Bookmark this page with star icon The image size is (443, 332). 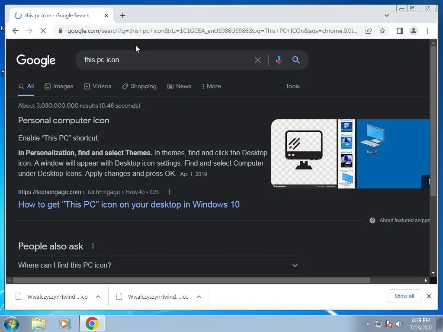point(382,31)
